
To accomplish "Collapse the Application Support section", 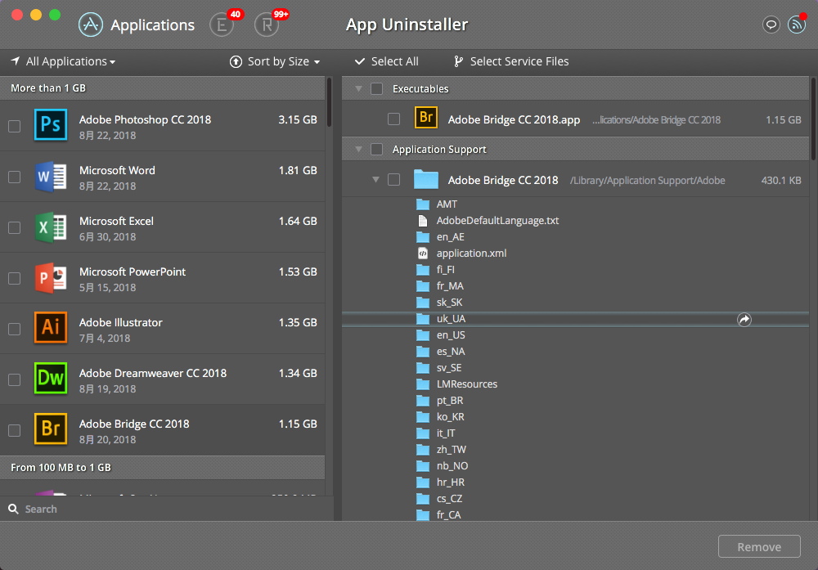I will [x=358, y=150].
